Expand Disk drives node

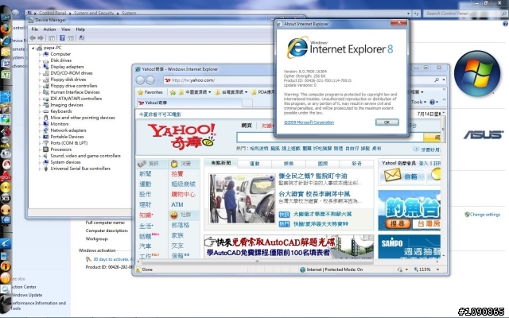click(40, 60)
